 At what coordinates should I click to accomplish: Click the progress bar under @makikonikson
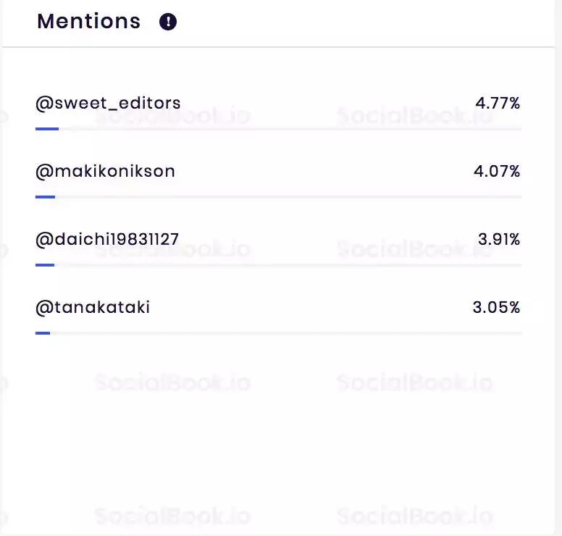[290, 197]
